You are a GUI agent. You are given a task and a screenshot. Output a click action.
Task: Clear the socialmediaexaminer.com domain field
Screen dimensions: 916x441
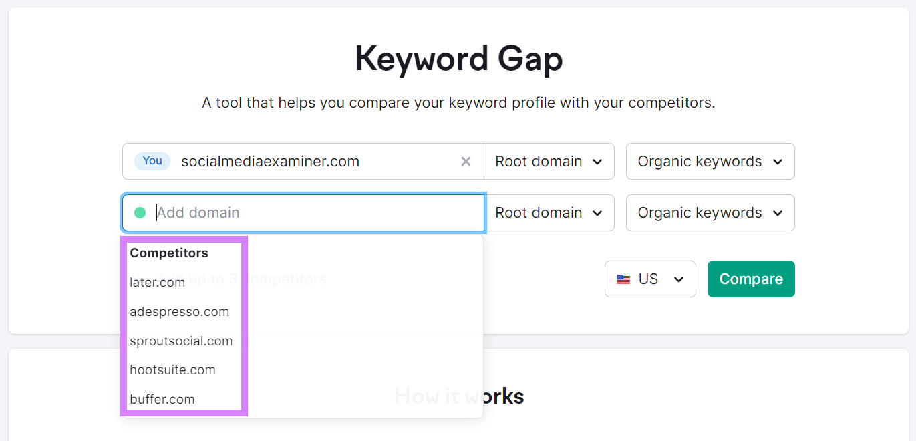coord(466,161)
